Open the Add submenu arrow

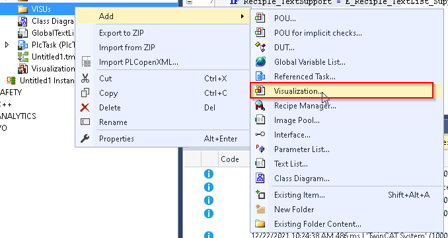tap(243, 17)
